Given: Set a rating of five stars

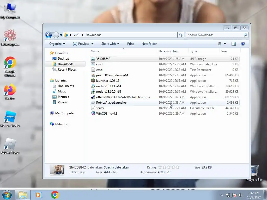Looking at the screenshot, I should pyautogui.click(x=178, y=167).
